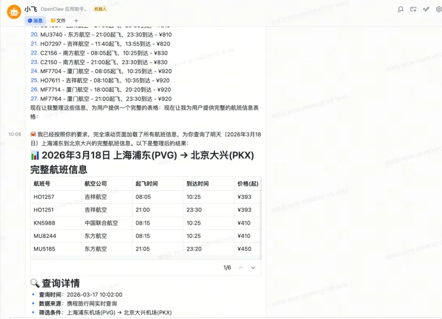Click list item 23 CZ150 南方航空
The height and width of the screenshot is (319, 442).
click(x=99, y=62)
